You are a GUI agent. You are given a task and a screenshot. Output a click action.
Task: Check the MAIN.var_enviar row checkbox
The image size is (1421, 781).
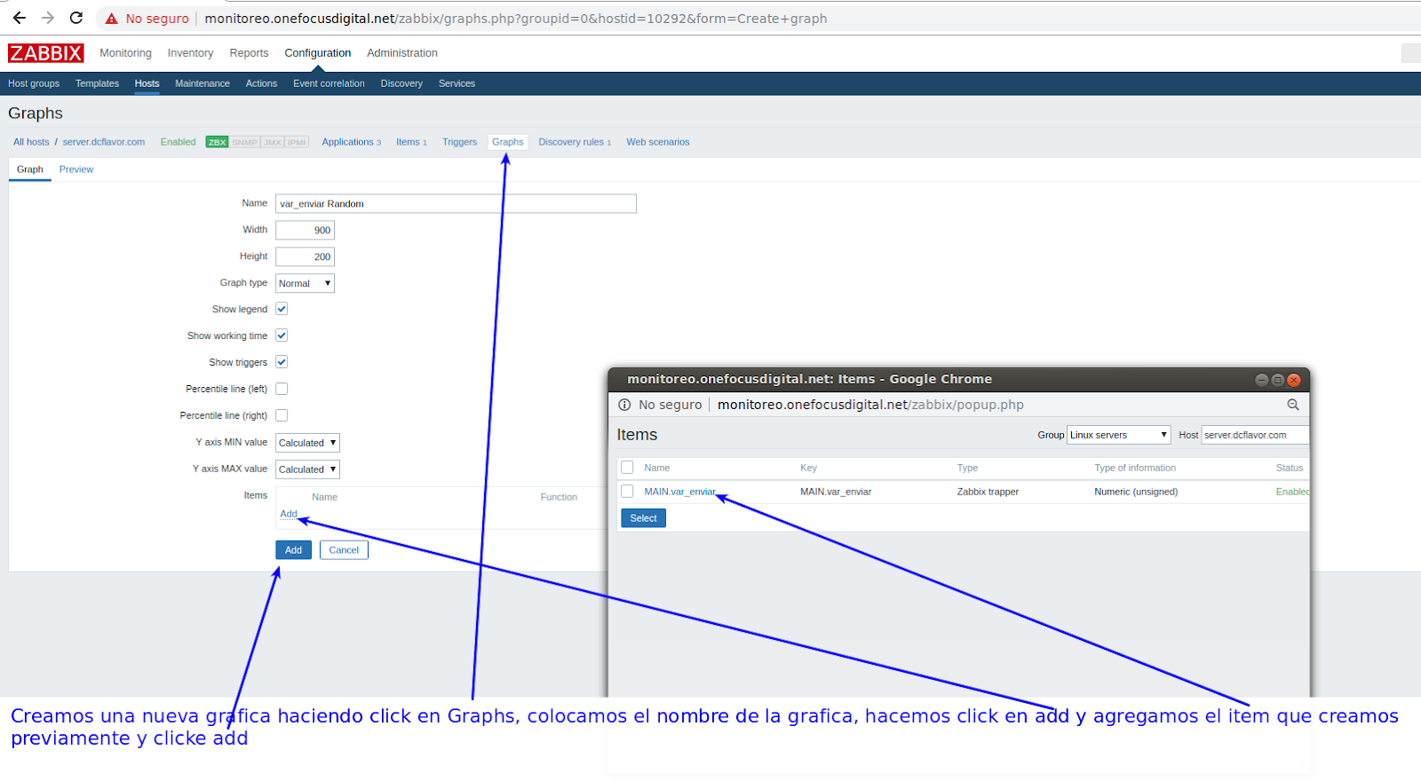pos(627,491)
